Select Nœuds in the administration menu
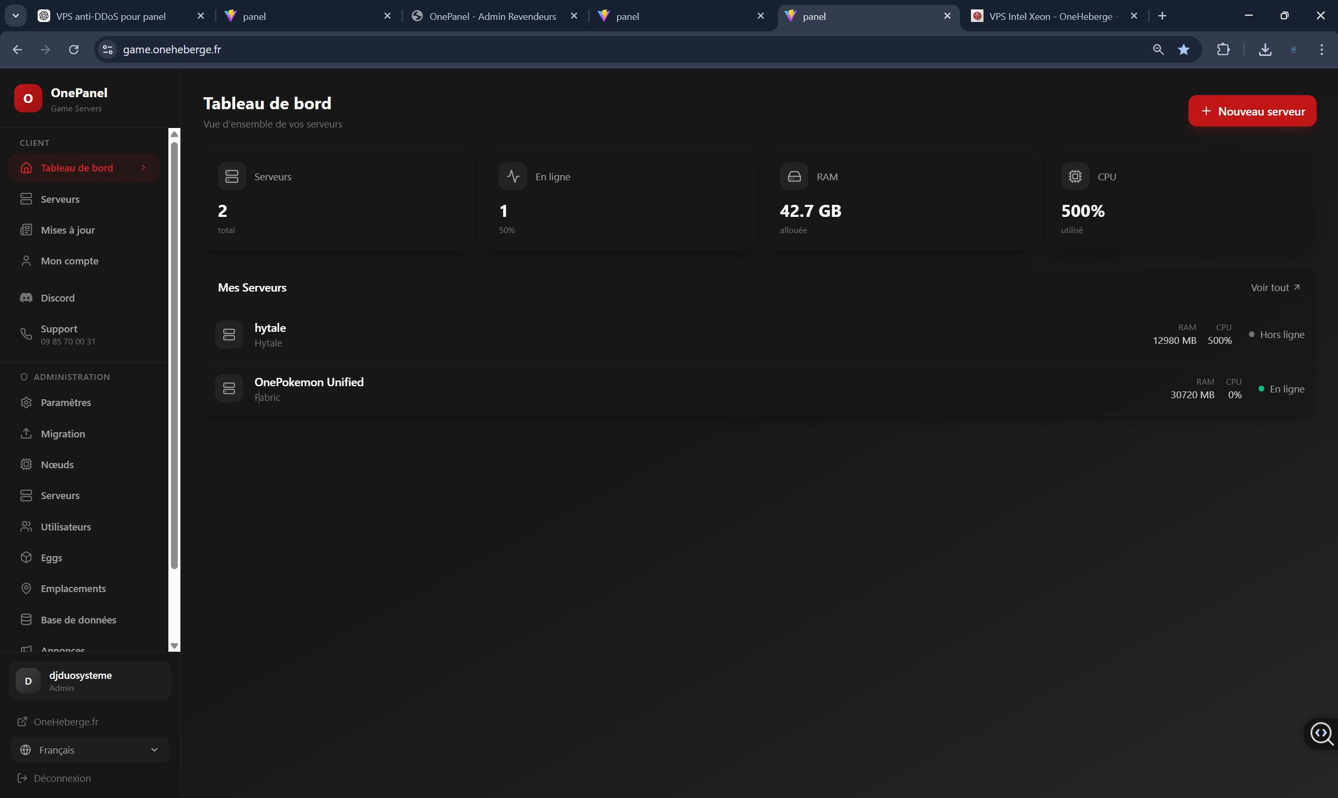 coord(57,464)
